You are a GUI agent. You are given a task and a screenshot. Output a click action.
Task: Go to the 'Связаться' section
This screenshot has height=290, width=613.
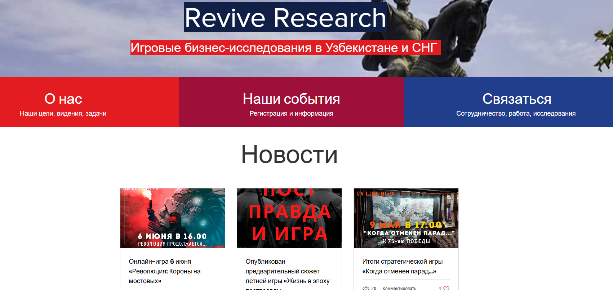click(516, 99)
